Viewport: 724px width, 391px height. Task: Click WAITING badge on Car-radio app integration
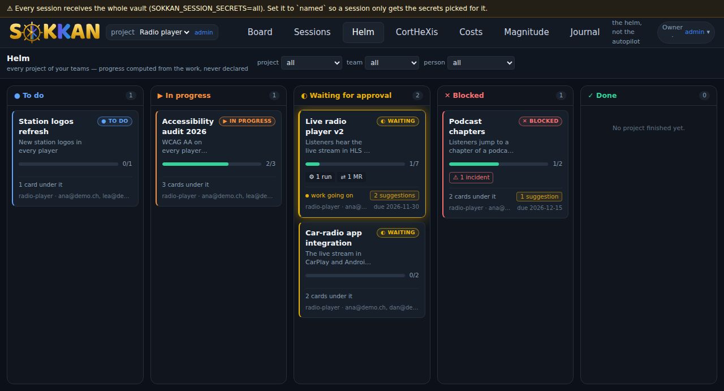[x=398, y=233]
